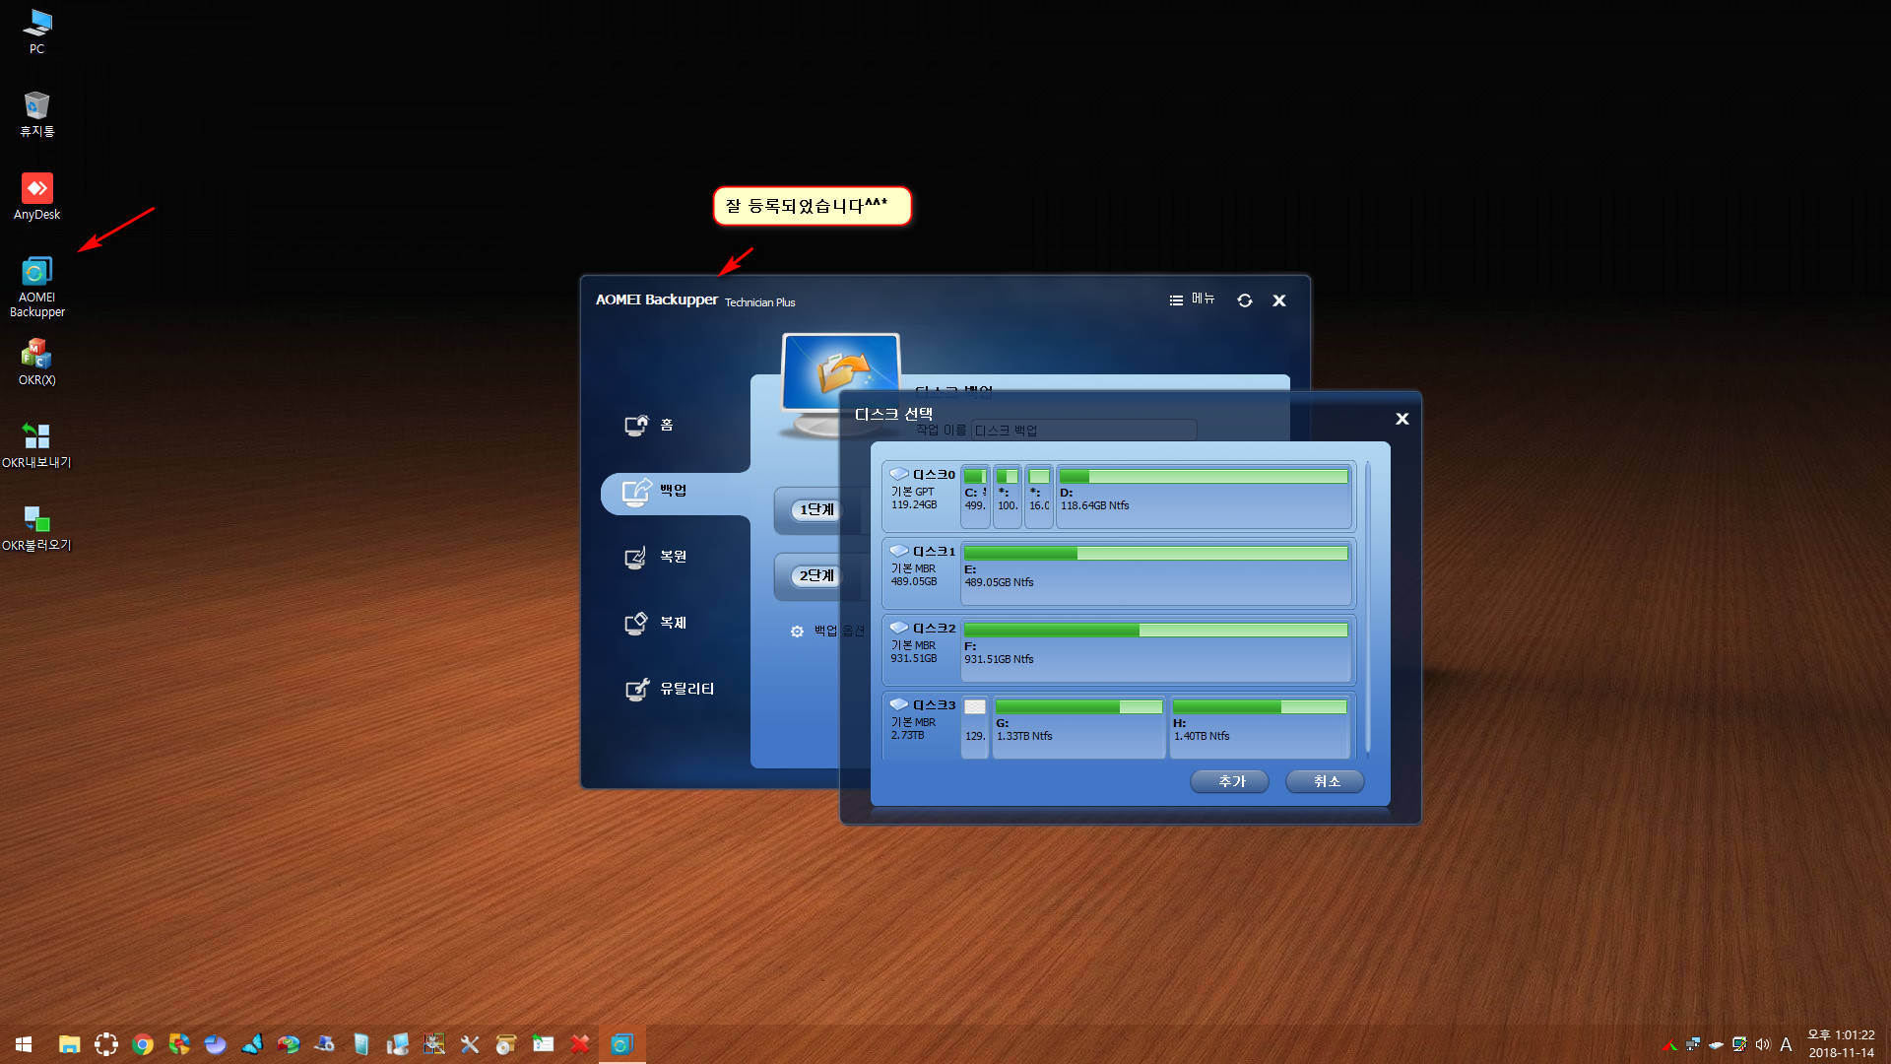Click the 2단계 step button
This screenshot has width=1891, height=1064.
(816, 575)
